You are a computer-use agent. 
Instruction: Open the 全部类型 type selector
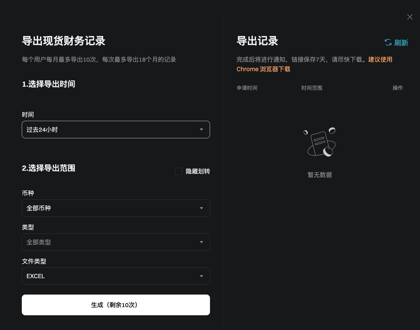[116, 242]
